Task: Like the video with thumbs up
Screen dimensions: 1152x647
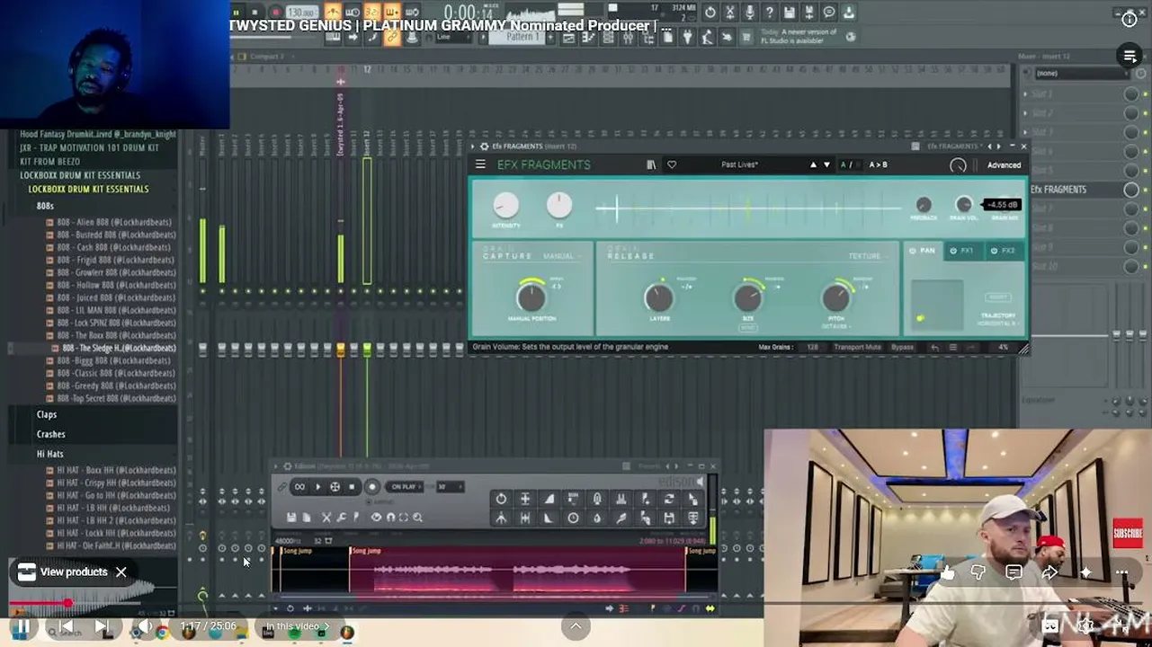Action: pyautogui.click(x=947, y=572)
